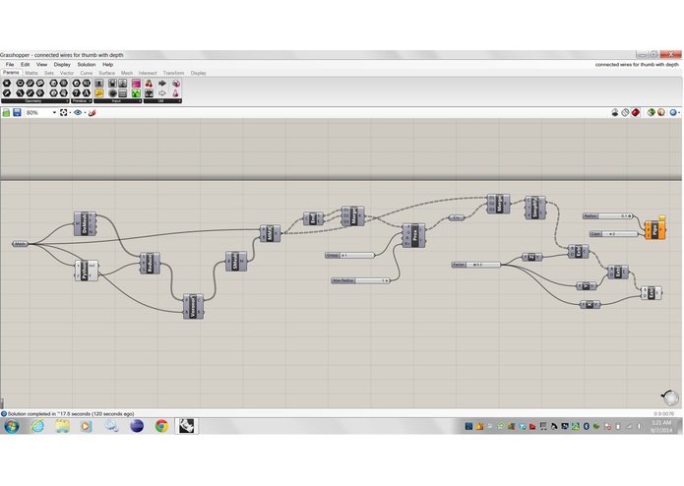Switch to the Intersect tab
Screen dimensions: 684x486
coord(148,73)
